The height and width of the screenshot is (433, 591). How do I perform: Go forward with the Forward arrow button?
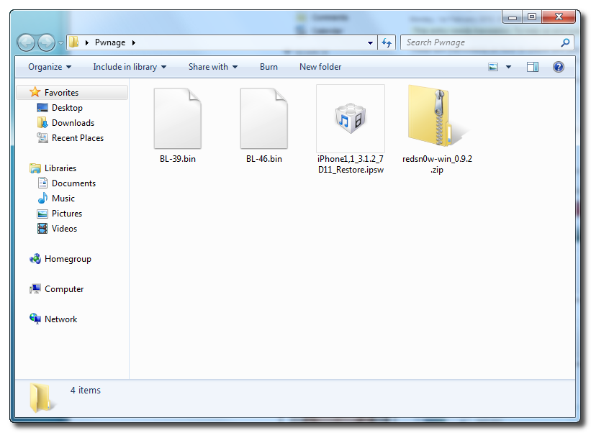click(x=46, y=42)
